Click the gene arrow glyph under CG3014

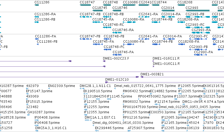click(168, 11)
